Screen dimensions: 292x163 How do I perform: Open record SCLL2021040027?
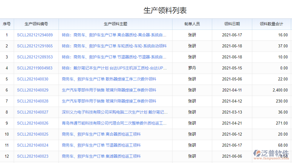pos(33,112)
